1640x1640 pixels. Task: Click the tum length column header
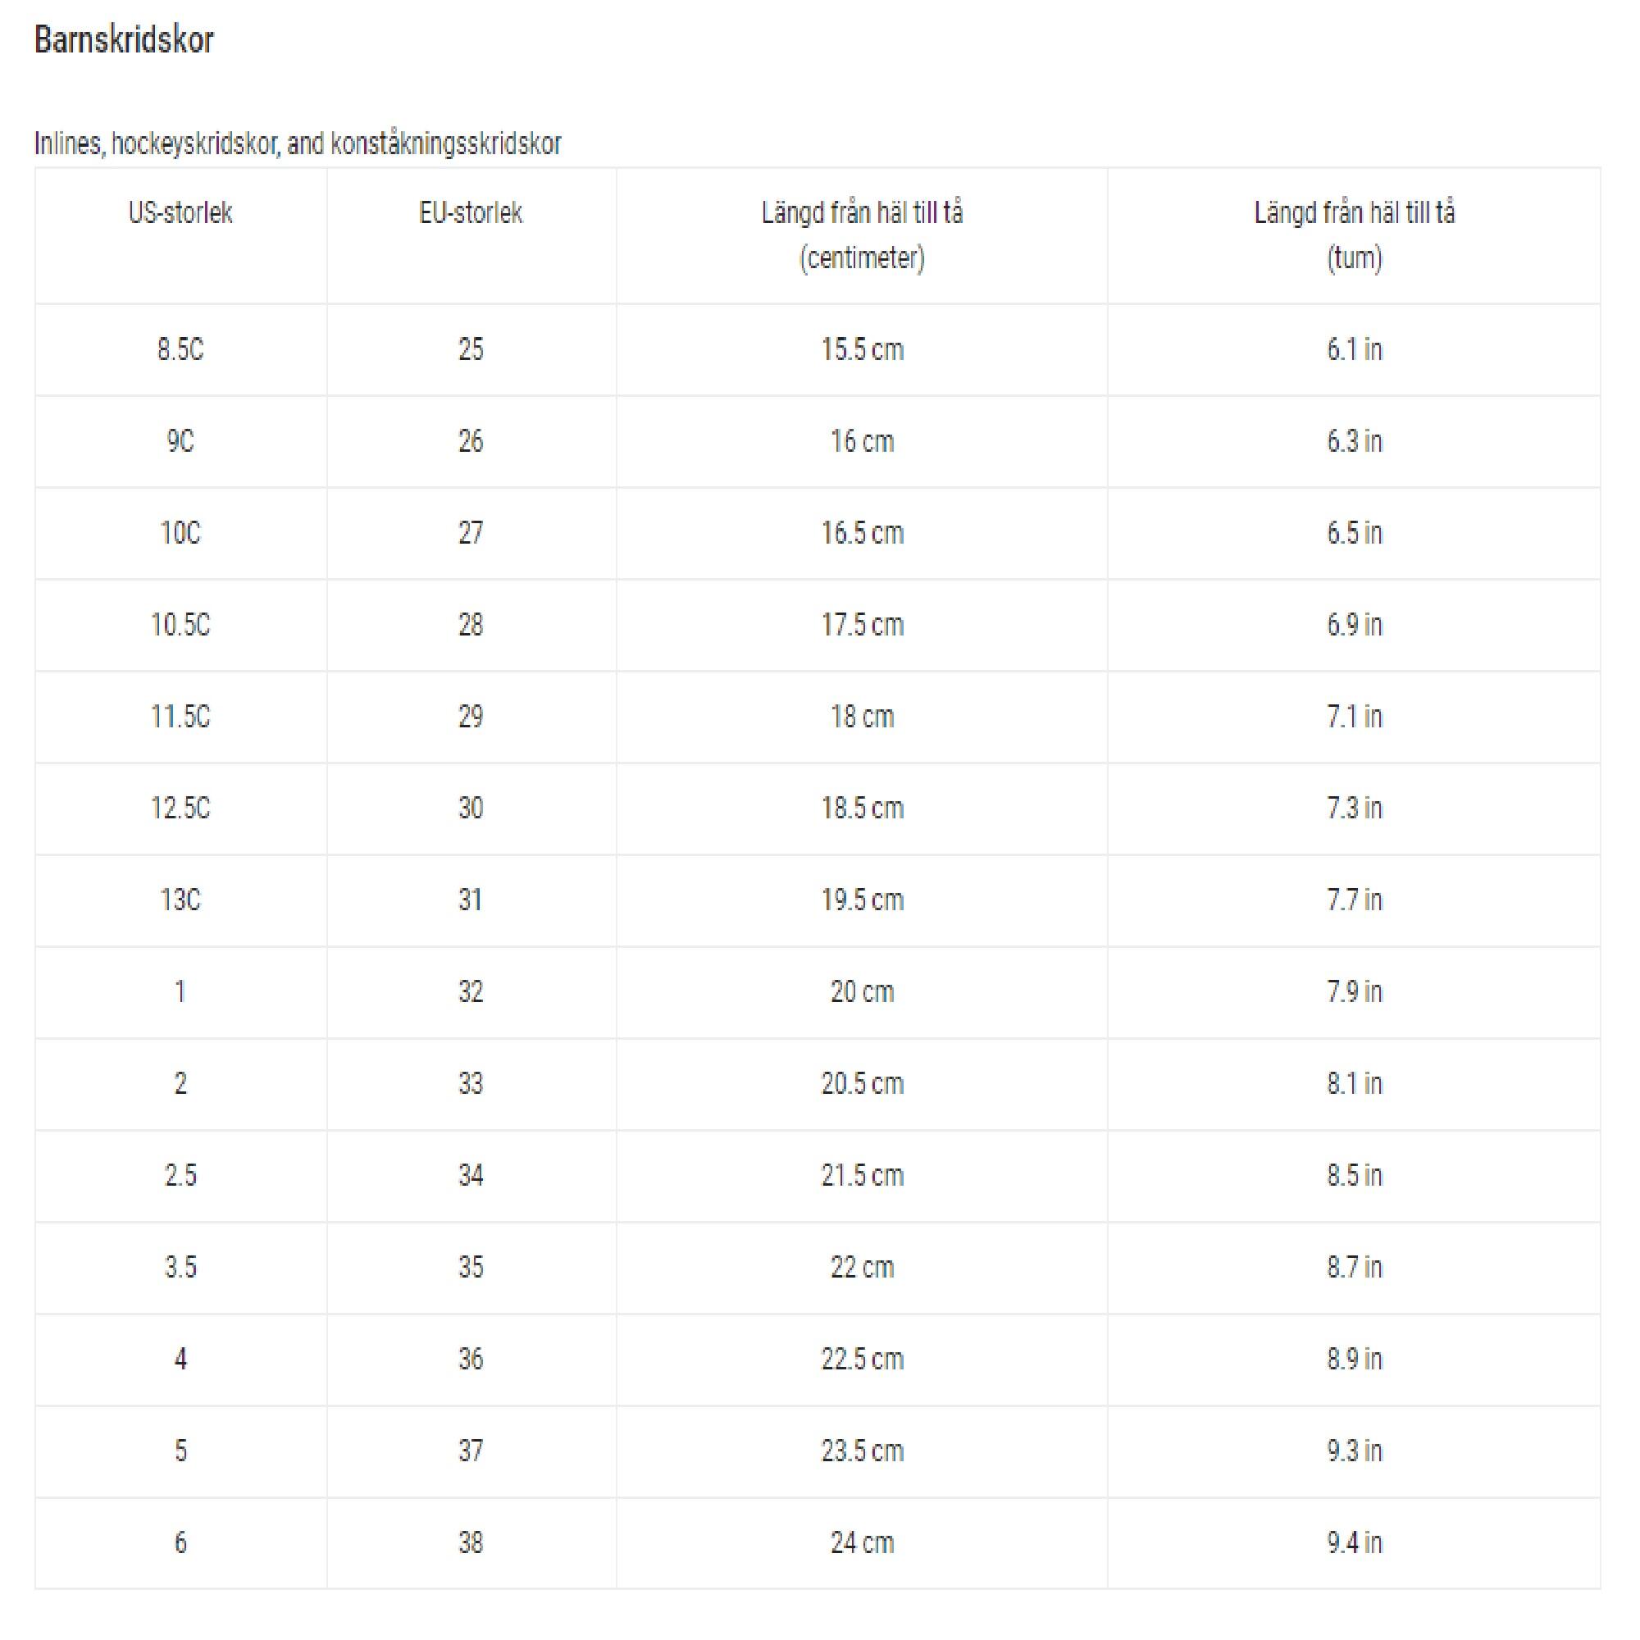click(x=1354, y=235)
